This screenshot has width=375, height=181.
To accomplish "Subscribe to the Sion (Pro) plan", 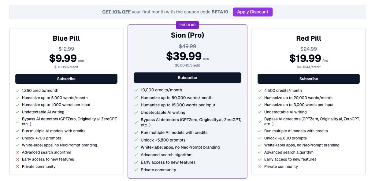I will tap(187, 78).
